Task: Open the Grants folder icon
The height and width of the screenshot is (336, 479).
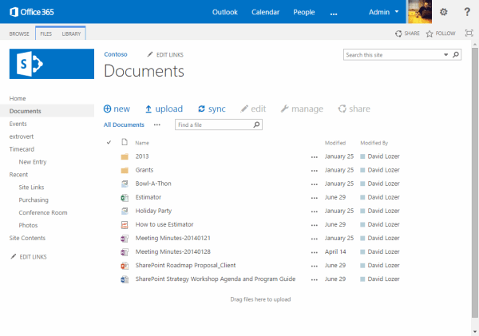Action: [x=125, y=170]
